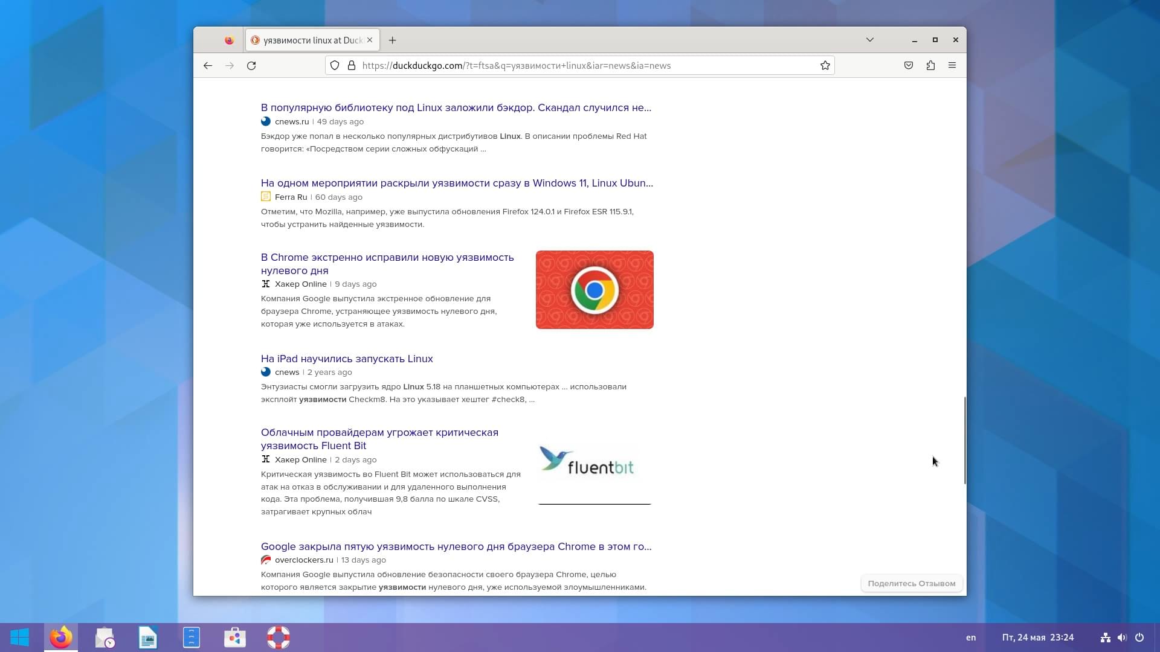Click the Ferra Ru source label

291,197
